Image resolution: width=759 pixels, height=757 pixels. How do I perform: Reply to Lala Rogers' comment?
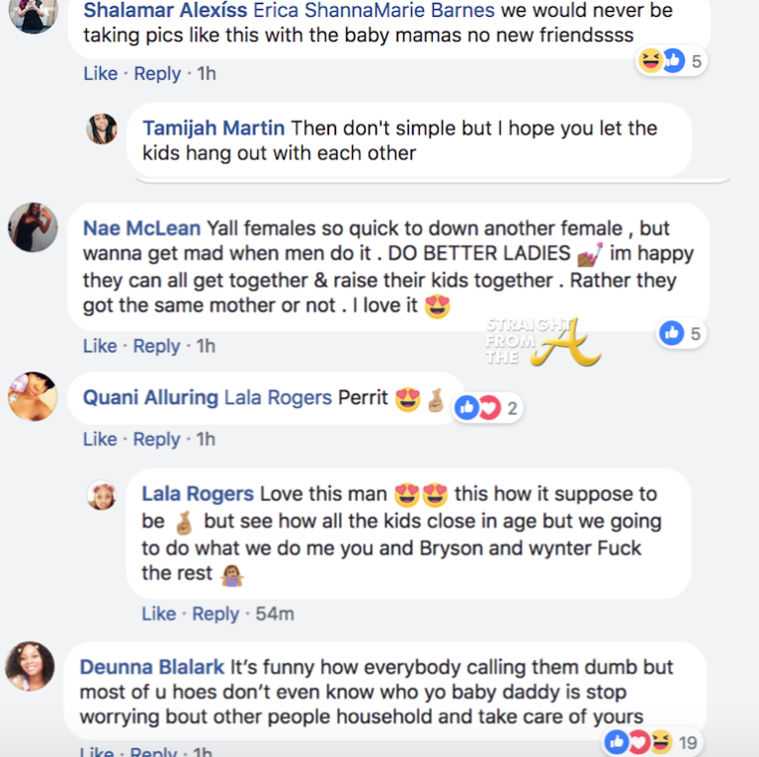215,614
